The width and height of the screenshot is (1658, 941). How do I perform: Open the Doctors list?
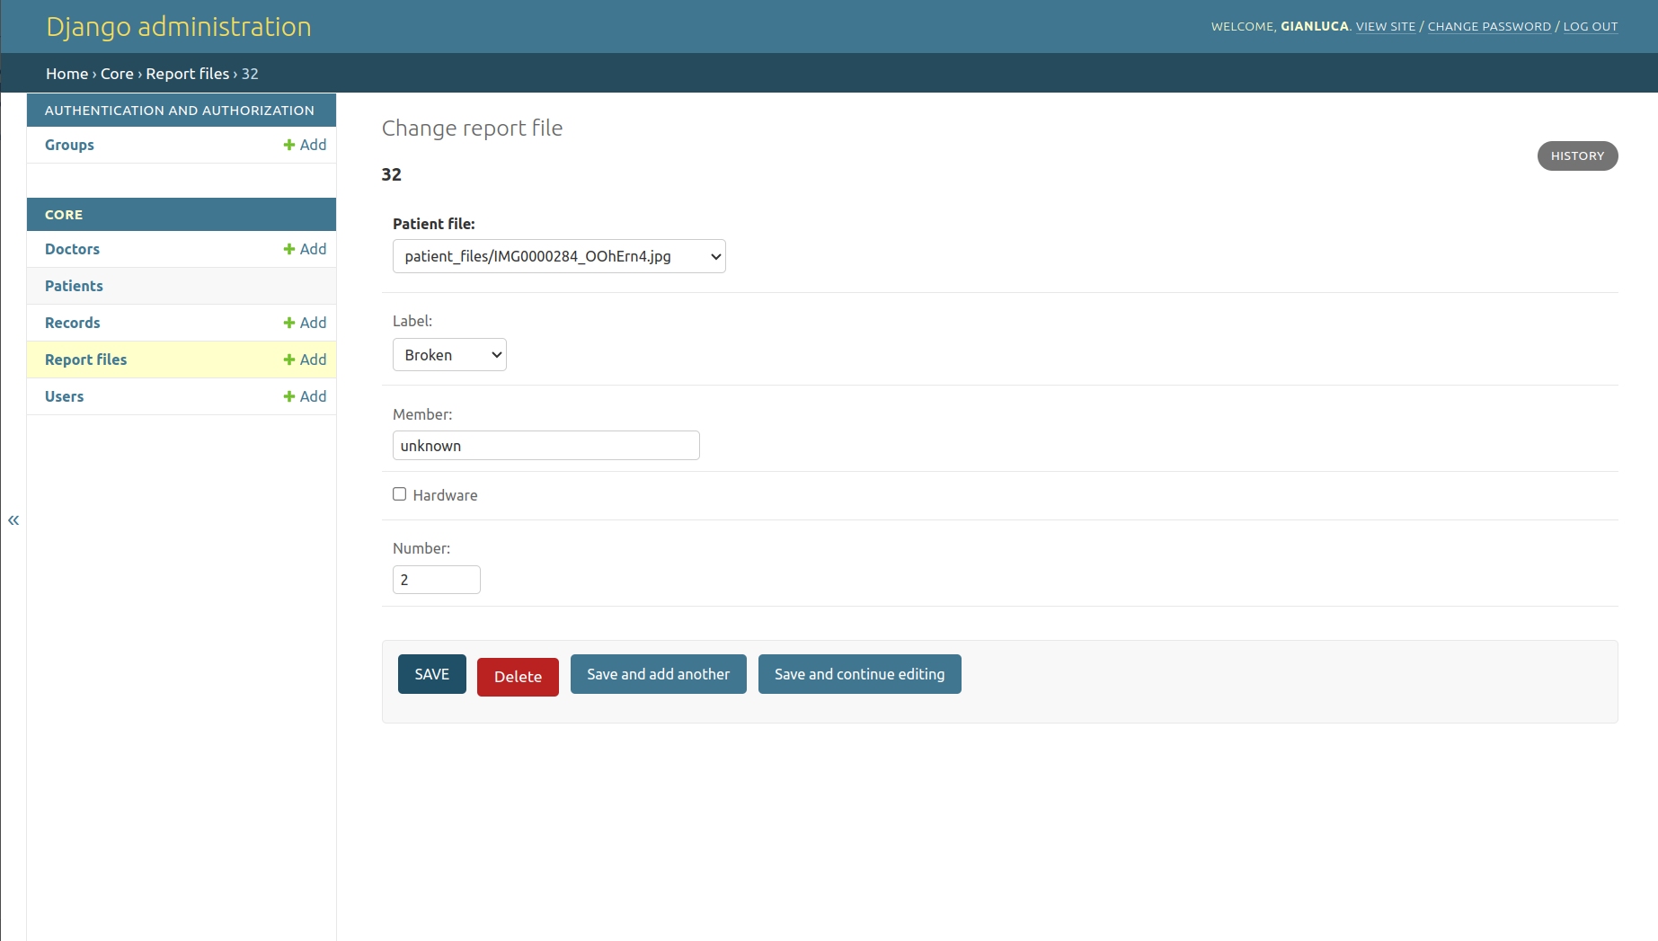click(x=72, y=249)
